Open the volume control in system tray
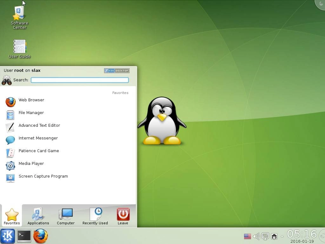 coord(256,236)
